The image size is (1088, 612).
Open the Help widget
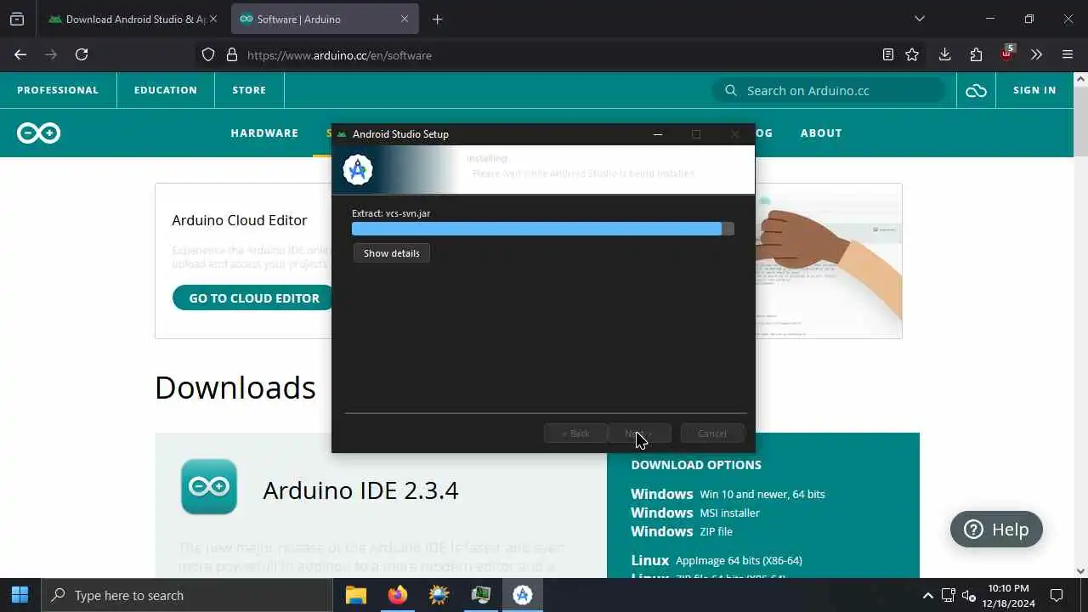pos(996,530)
